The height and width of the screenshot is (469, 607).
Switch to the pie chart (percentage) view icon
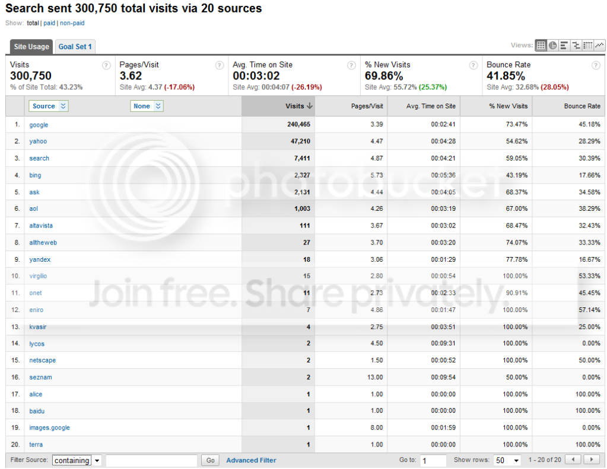click(x=552, y=46)
